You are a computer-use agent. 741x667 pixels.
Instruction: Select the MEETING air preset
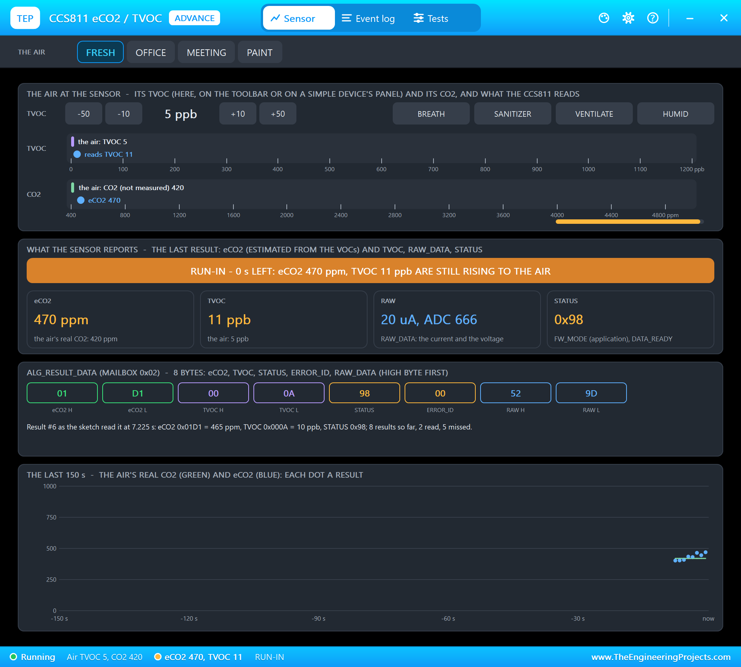point(206,52)
